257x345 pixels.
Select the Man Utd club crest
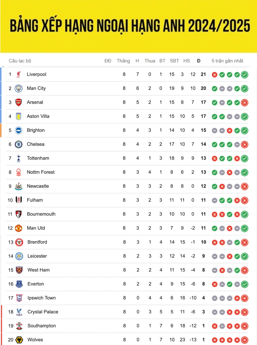tap(19, 228)
